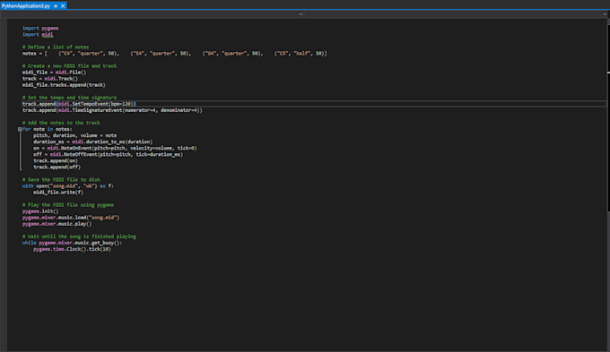Image resolution: width=610 pixels, height=352 pixels.
Task: Click the 'import pygame' line
Action: click(x=40, y=28)
